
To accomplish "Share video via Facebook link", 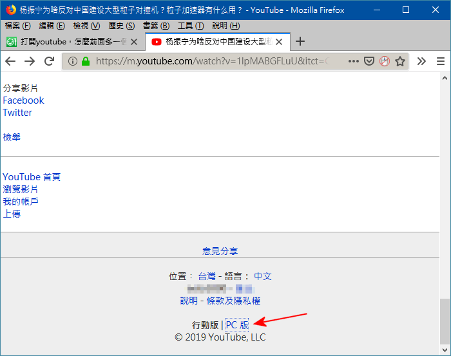I will point(23,100).
